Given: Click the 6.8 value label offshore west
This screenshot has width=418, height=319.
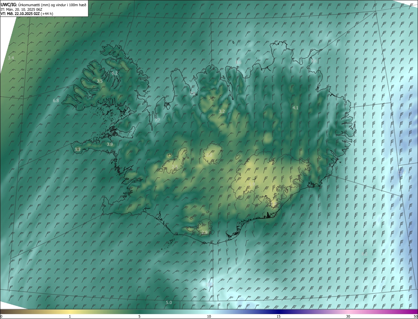Looking at the screenshot, I should (56, 100).
